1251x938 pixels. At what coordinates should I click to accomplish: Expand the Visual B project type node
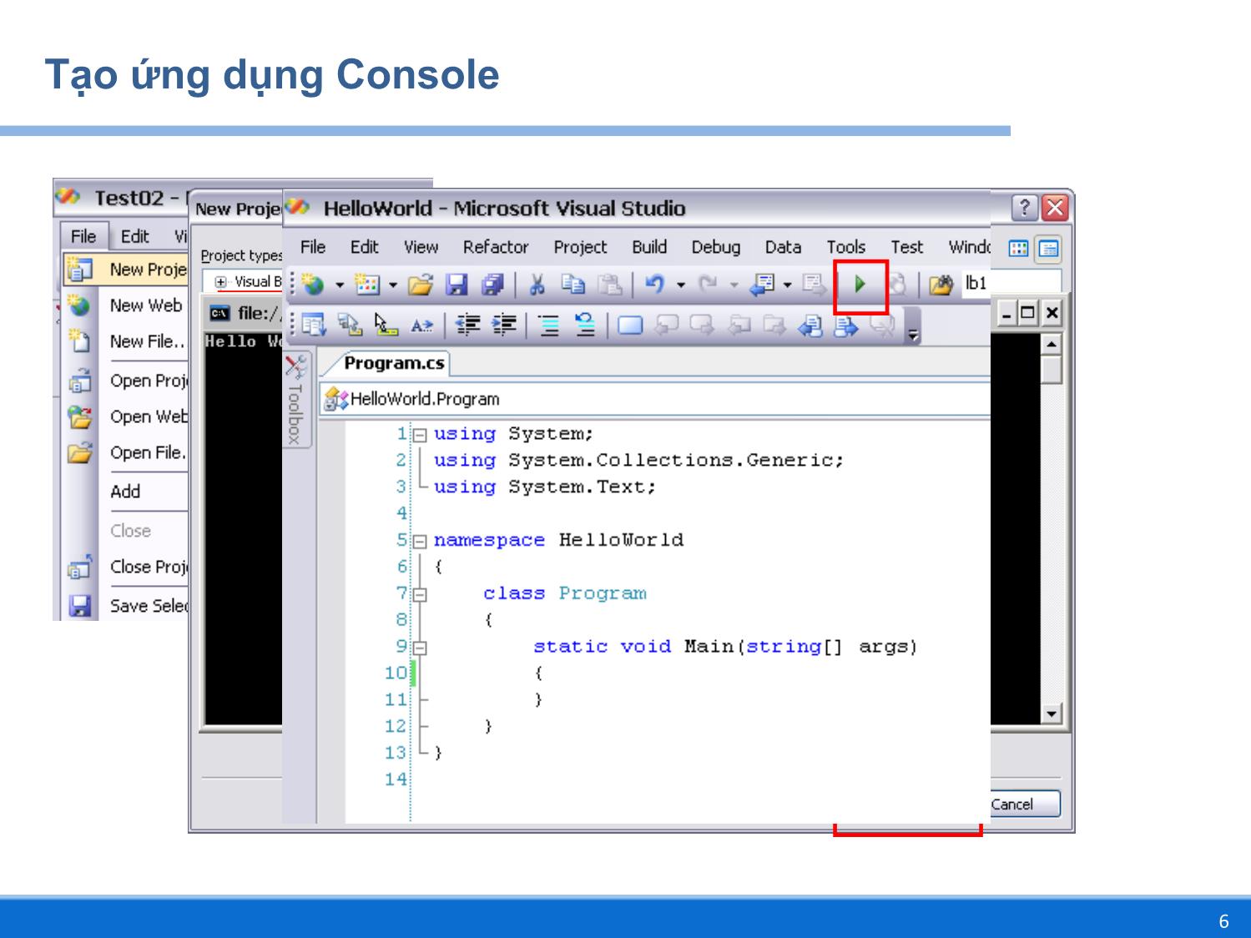[x=220, y=282]
